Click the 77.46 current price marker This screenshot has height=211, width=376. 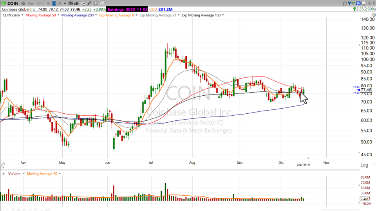366,90
